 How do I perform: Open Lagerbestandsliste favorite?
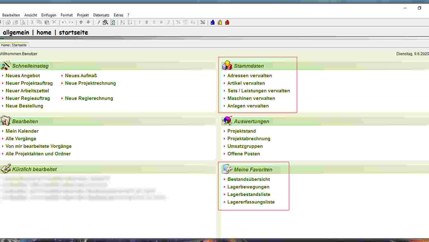(249, 194)
